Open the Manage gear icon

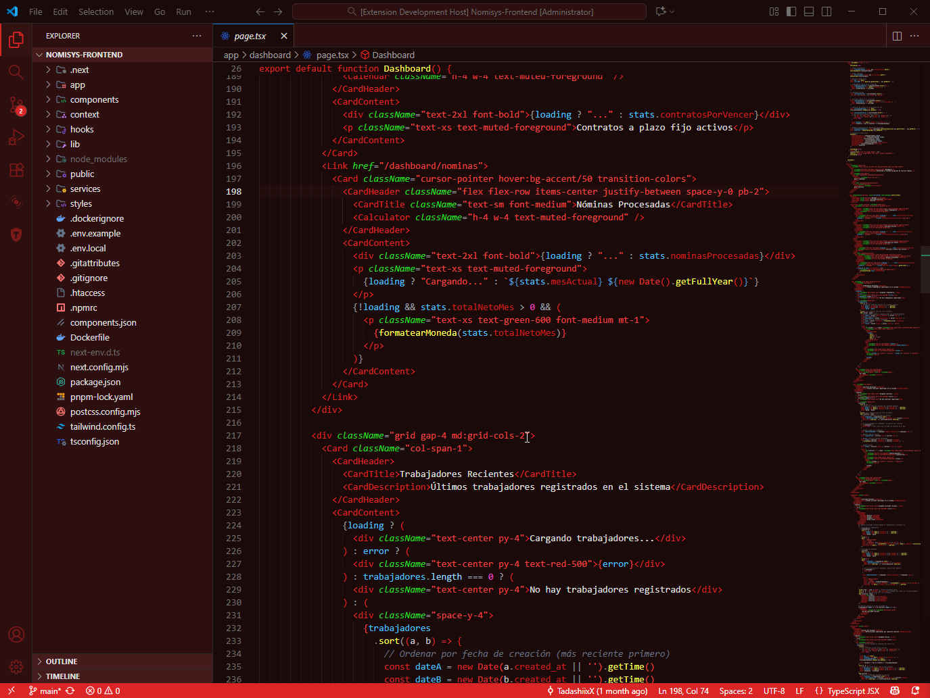16,667
